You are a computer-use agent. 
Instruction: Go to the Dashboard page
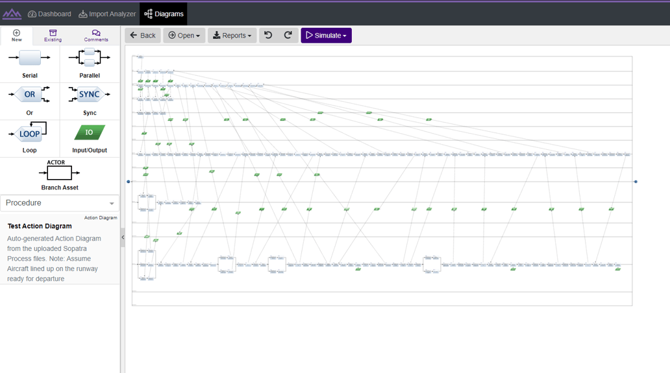pyautogui.click(x=49, y=14)
